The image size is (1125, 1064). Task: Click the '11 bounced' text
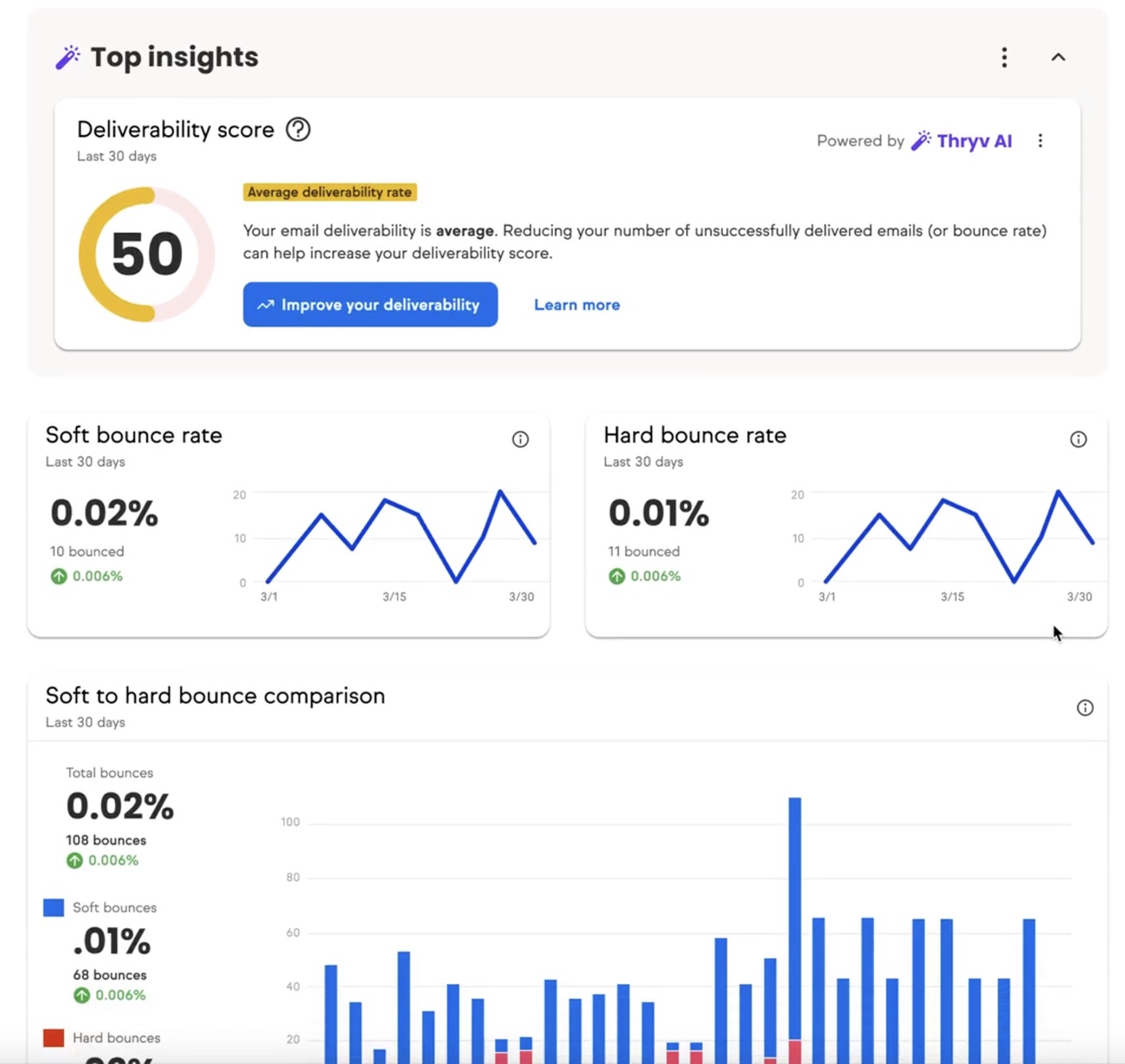tap(644, 551)
